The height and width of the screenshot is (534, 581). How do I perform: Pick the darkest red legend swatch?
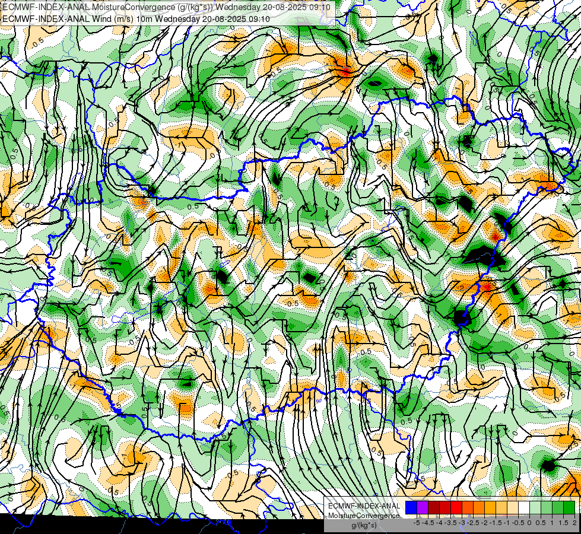[434, 507]
